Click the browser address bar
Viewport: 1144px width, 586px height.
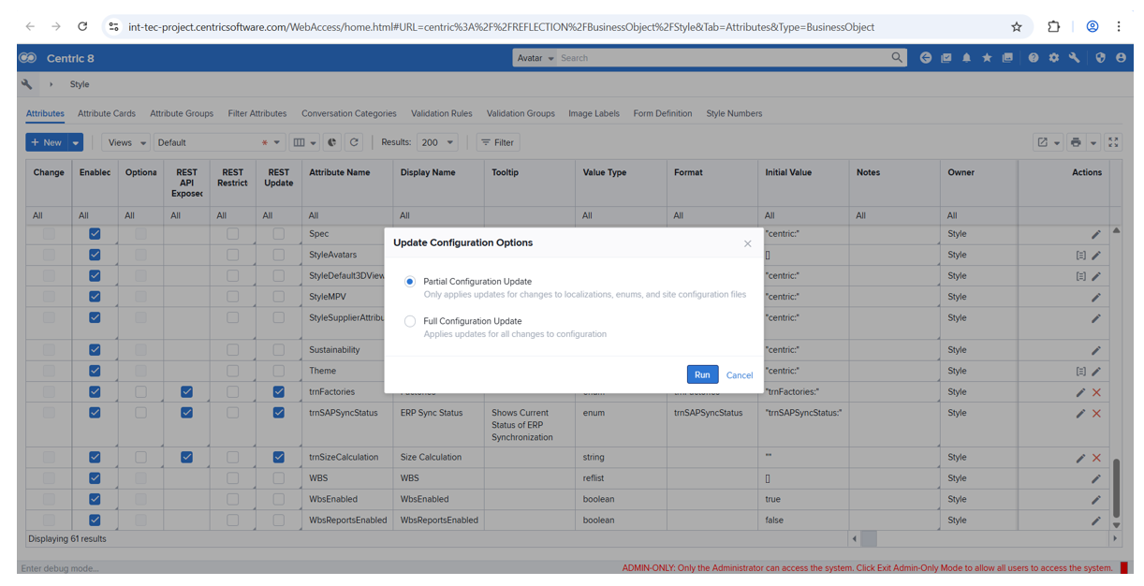tap(562, 27)
